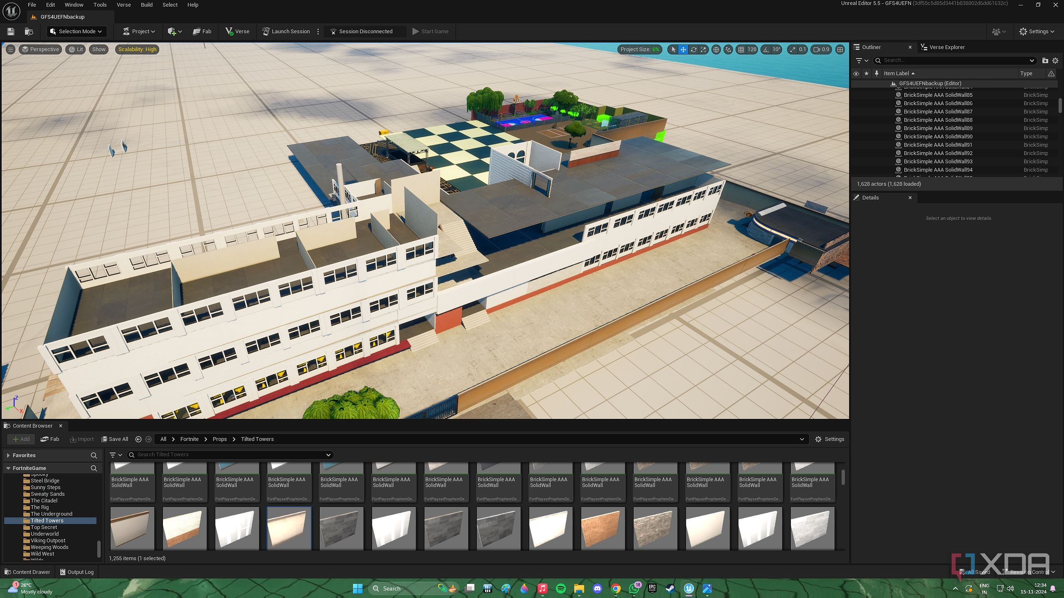Collapse the FortniteGame tree section
This screenshot has height=598, width=1064.
tap(8, 468)
